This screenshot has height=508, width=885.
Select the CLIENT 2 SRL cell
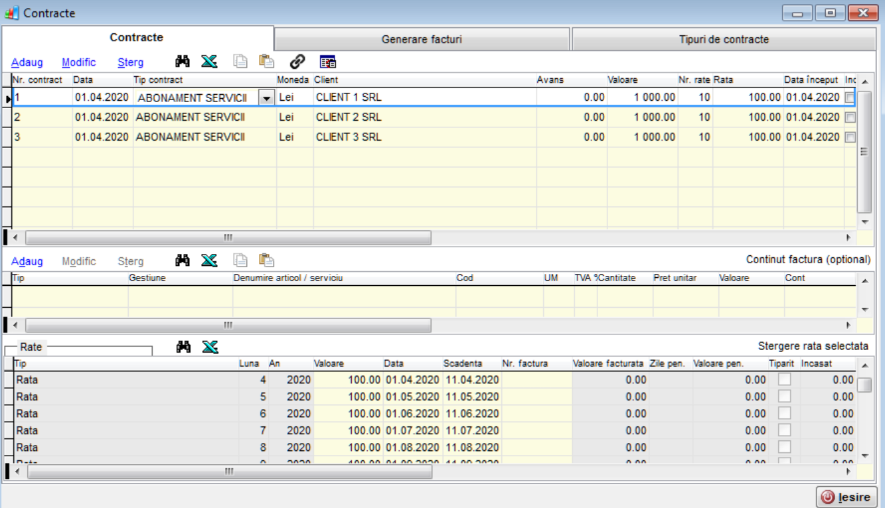coord(425,117)
